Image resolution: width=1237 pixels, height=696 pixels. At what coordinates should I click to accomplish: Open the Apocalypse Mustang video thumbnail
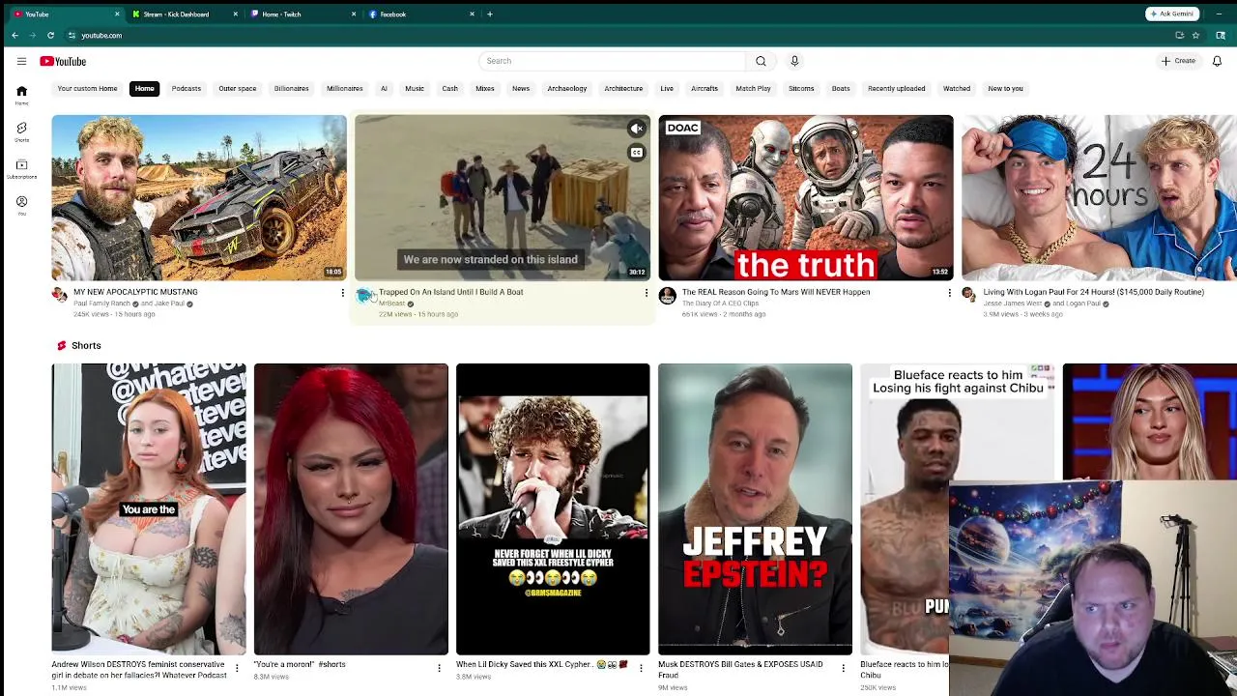click(x=199, y=197)
